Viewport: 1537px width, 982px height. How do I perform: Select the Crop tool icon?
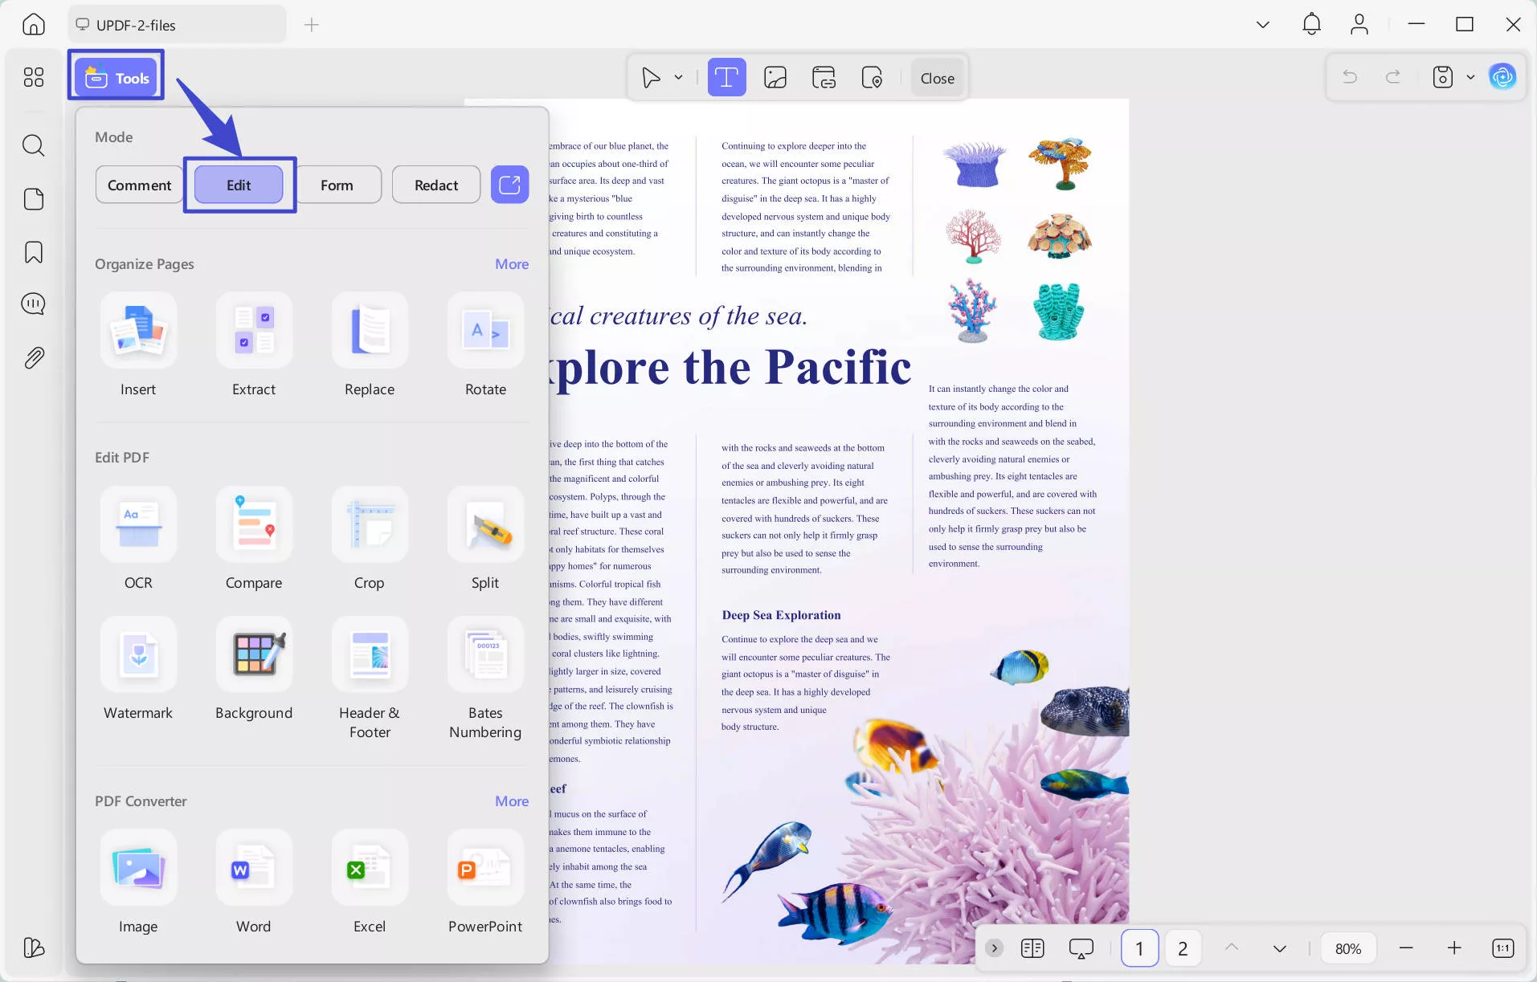[x=370, y=524]
